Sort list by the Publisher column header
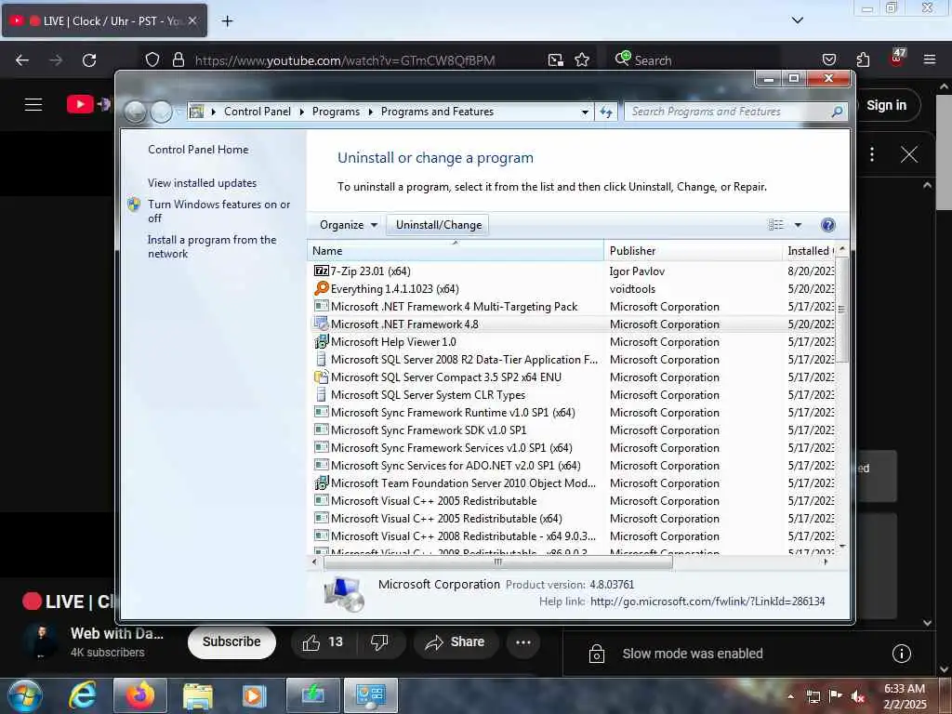The image size is (952, 714). coord(694,251)
